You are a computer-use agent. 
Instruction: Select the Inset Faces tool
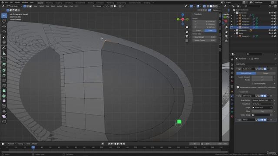[4, 70]
